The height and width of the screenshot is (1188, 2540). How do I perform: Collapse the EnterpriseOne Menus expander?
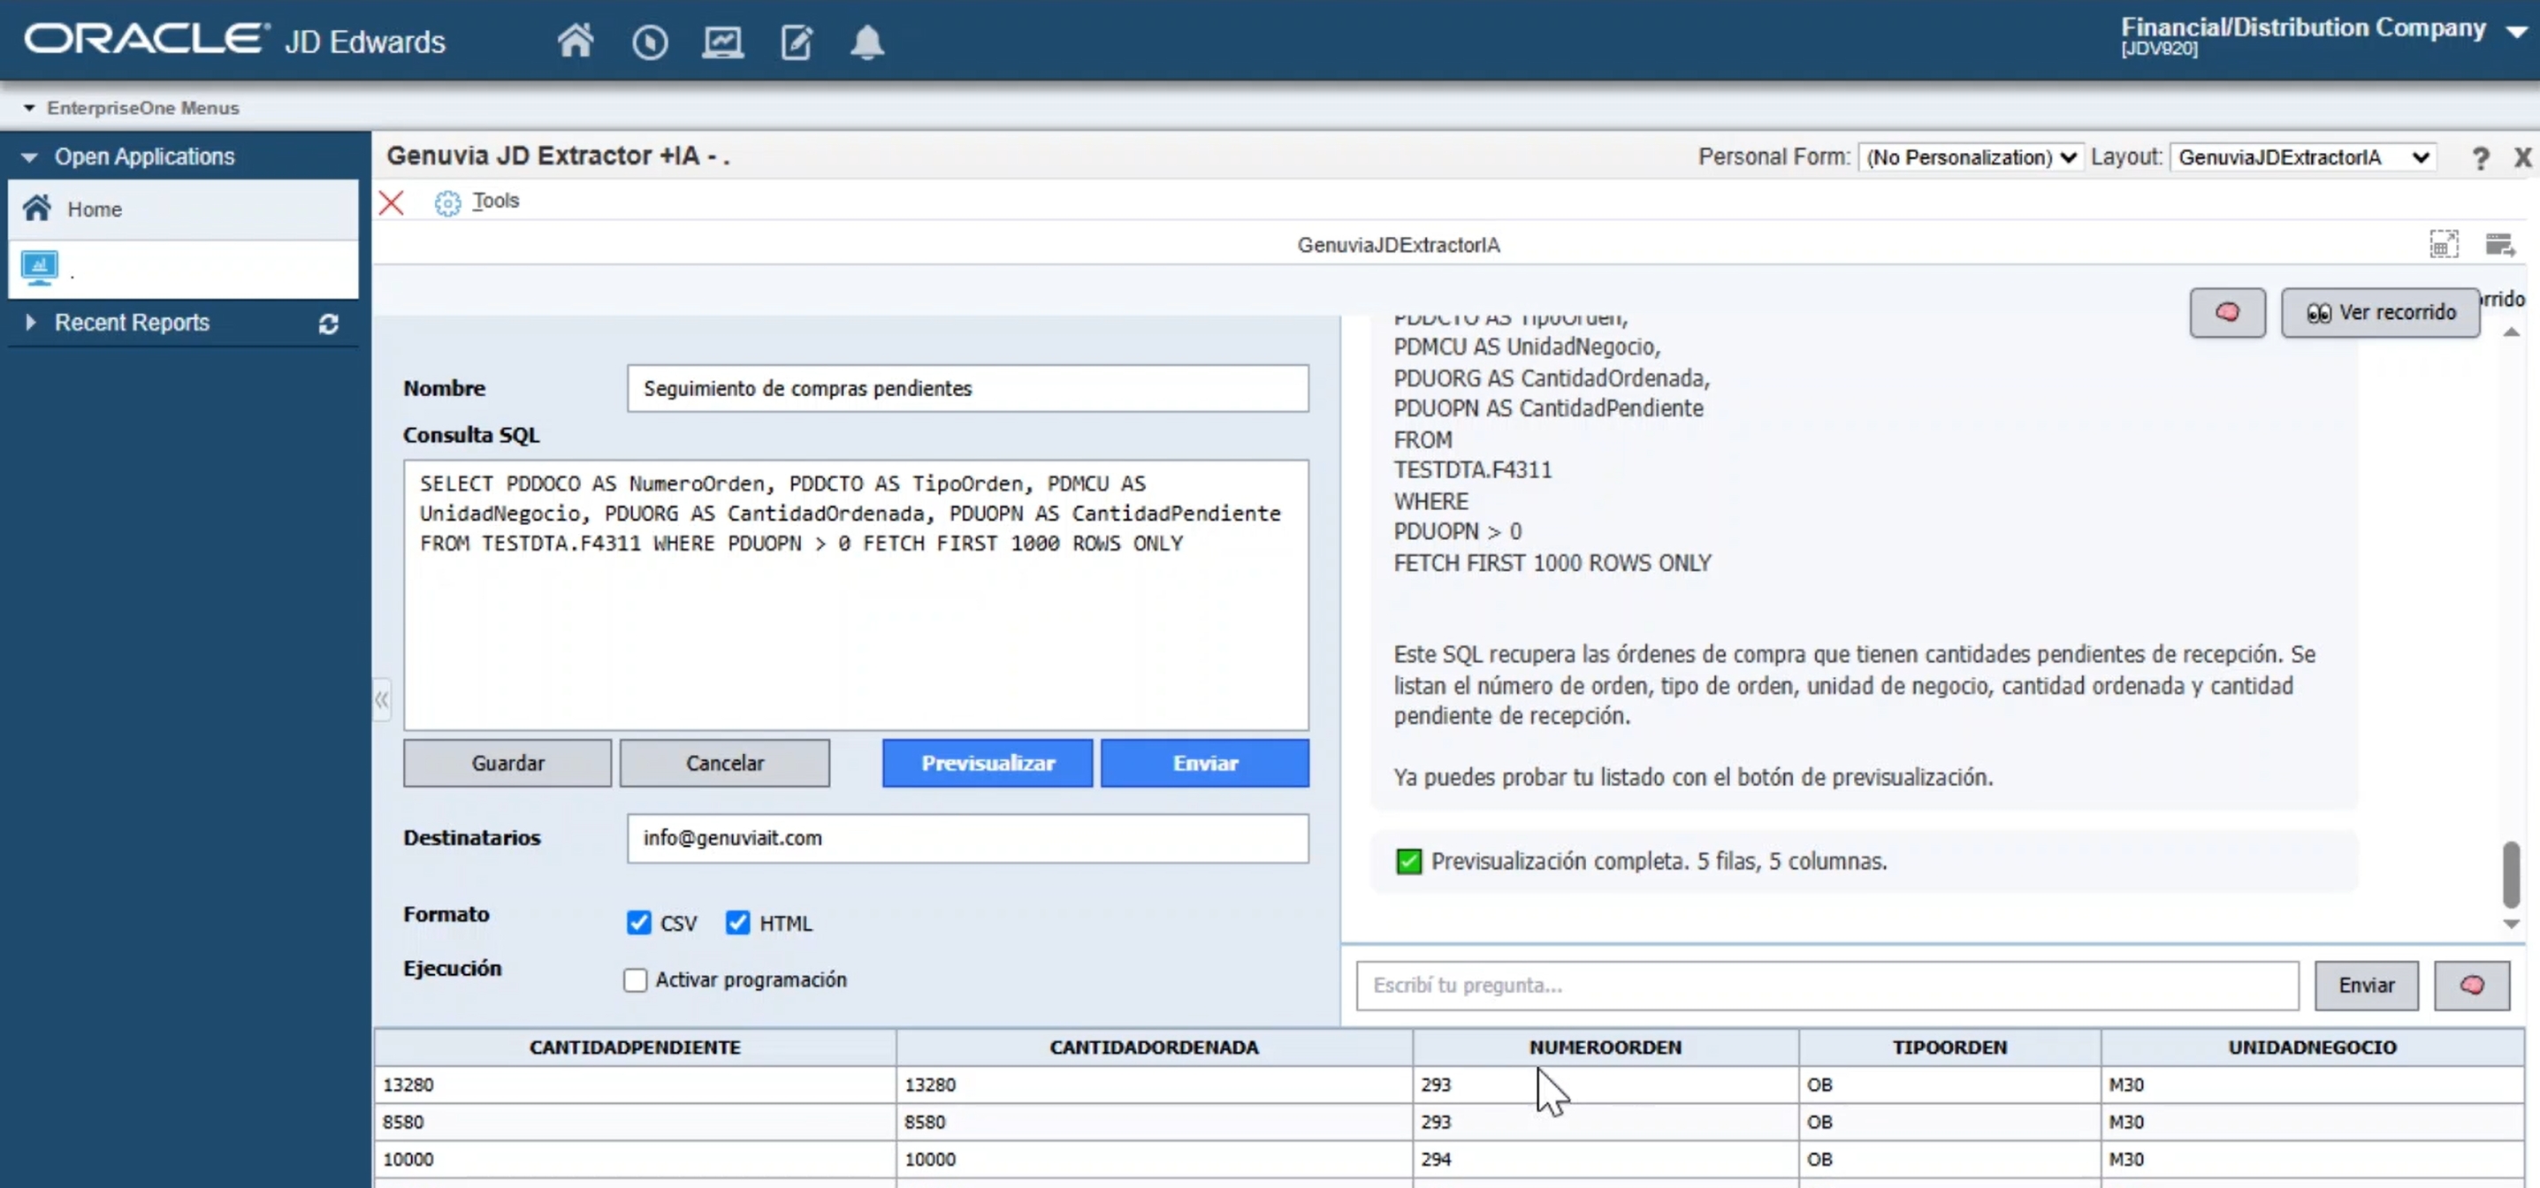pos(28,108)
